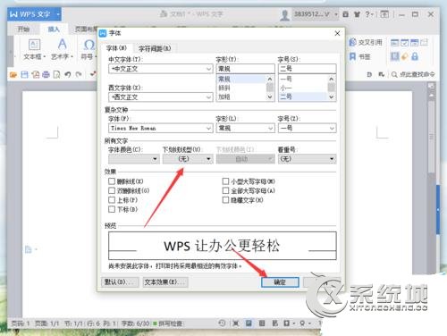This screenshot has height=336, width=447.
Task: Select 加粗 (bold) in font style list
Action: pos(224,97)
